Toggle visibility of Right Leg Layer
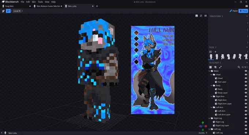 (x=246, y=125)
